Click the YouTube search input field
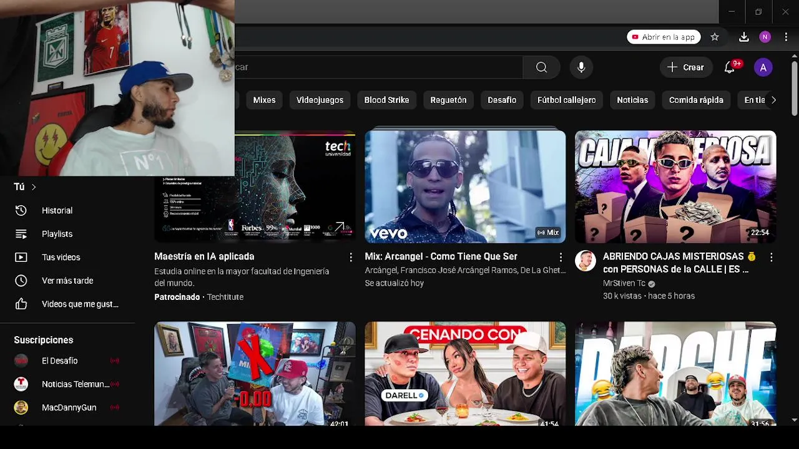This screenshot has height=449, width=799. [378, 67]
